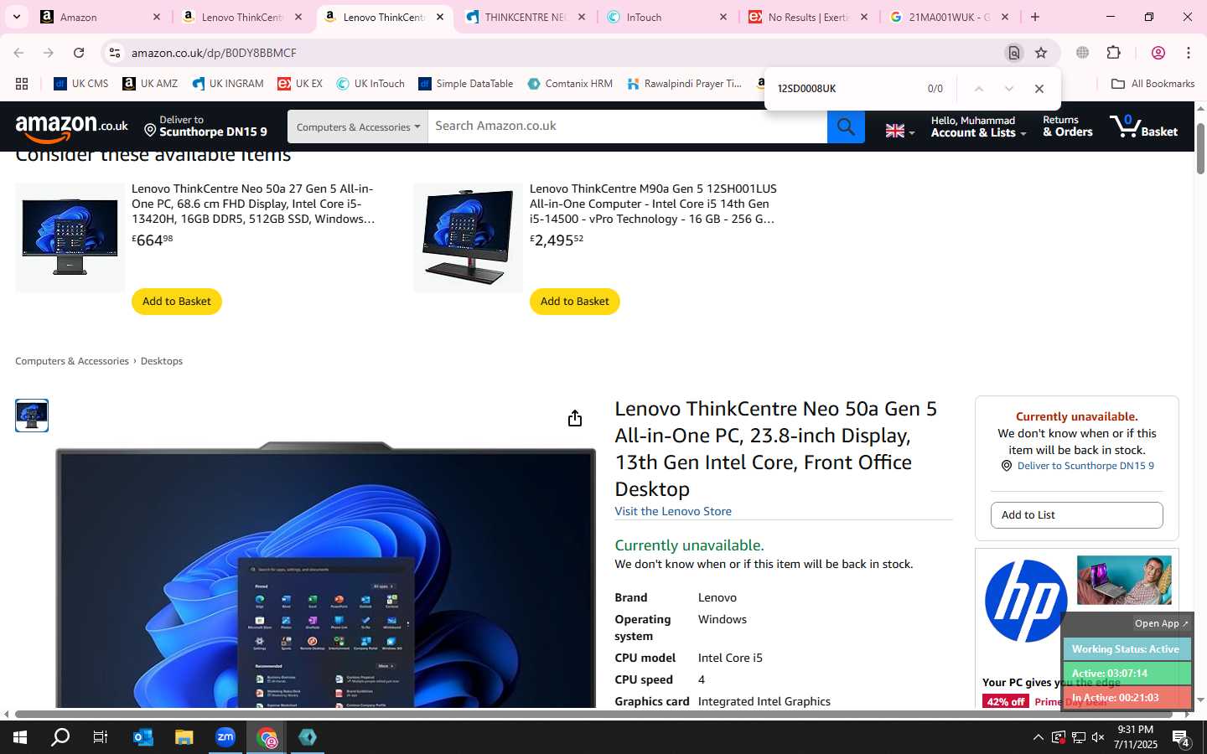Jump to next find result arrow
The width and height of the screenshot is (1207, 754).
click(x=1009, y=89)
